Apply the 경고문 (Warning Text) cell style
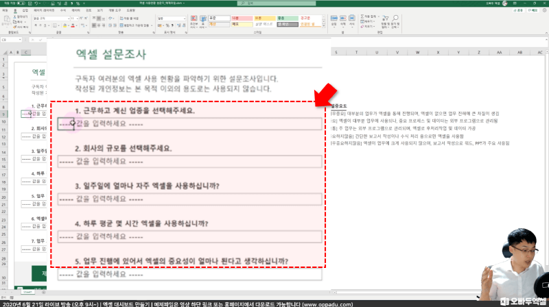The image size is (549, 307). tap(310, 18)
